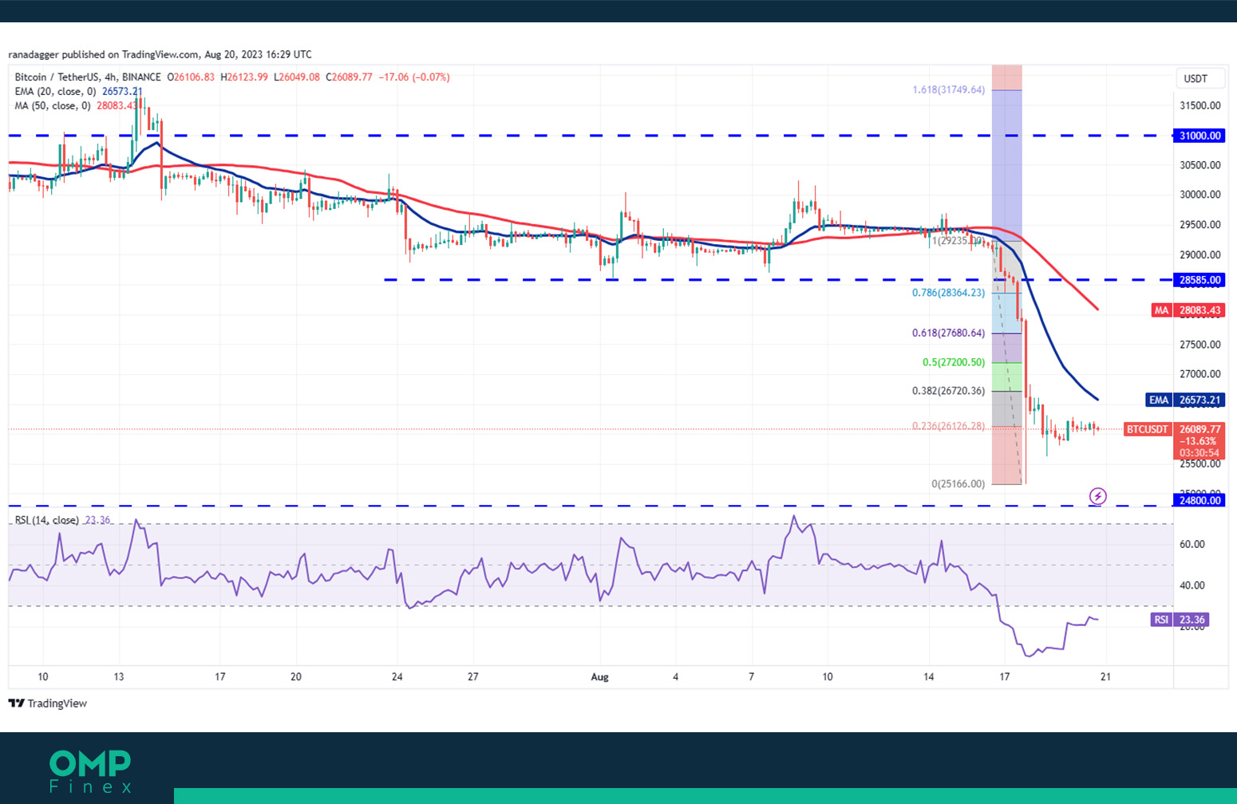Click the RSI (14, close) indicator legend
The height and width of the screenshot is (804, 1237).
click(x=62, y=520)
